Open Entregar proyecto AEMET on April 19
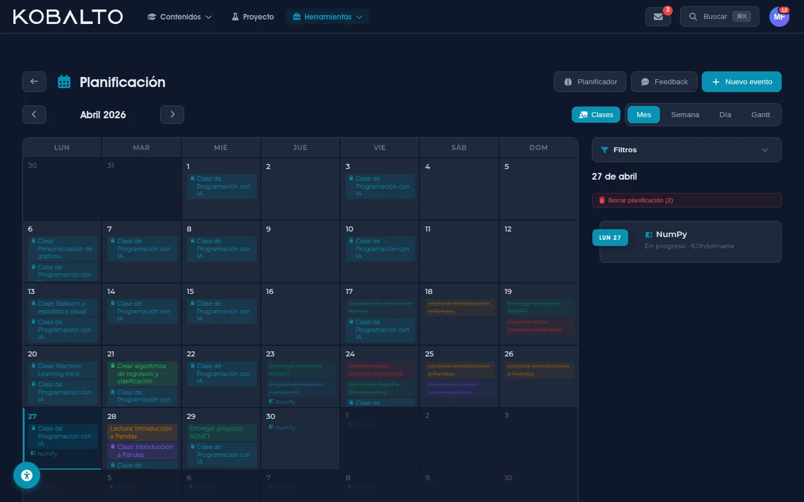Image resolution: width=804 pixels, height=502 pixels. coord(539,308)
